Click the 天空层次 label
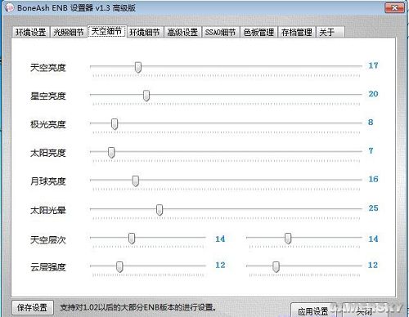 (48, 239)
